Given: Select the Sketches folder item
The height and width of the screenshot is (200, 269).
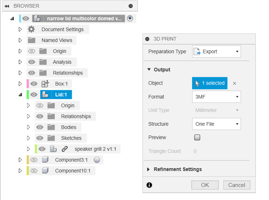Looking at the screenshot, I should (x=71, y=138).
